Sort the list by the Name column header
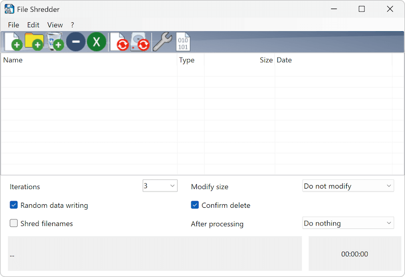Screen dimensions: 405x277 89,60
